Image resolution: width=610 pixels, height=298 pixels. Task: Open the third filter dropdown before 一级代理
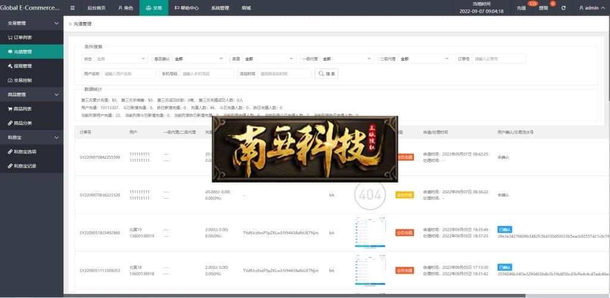269,59
